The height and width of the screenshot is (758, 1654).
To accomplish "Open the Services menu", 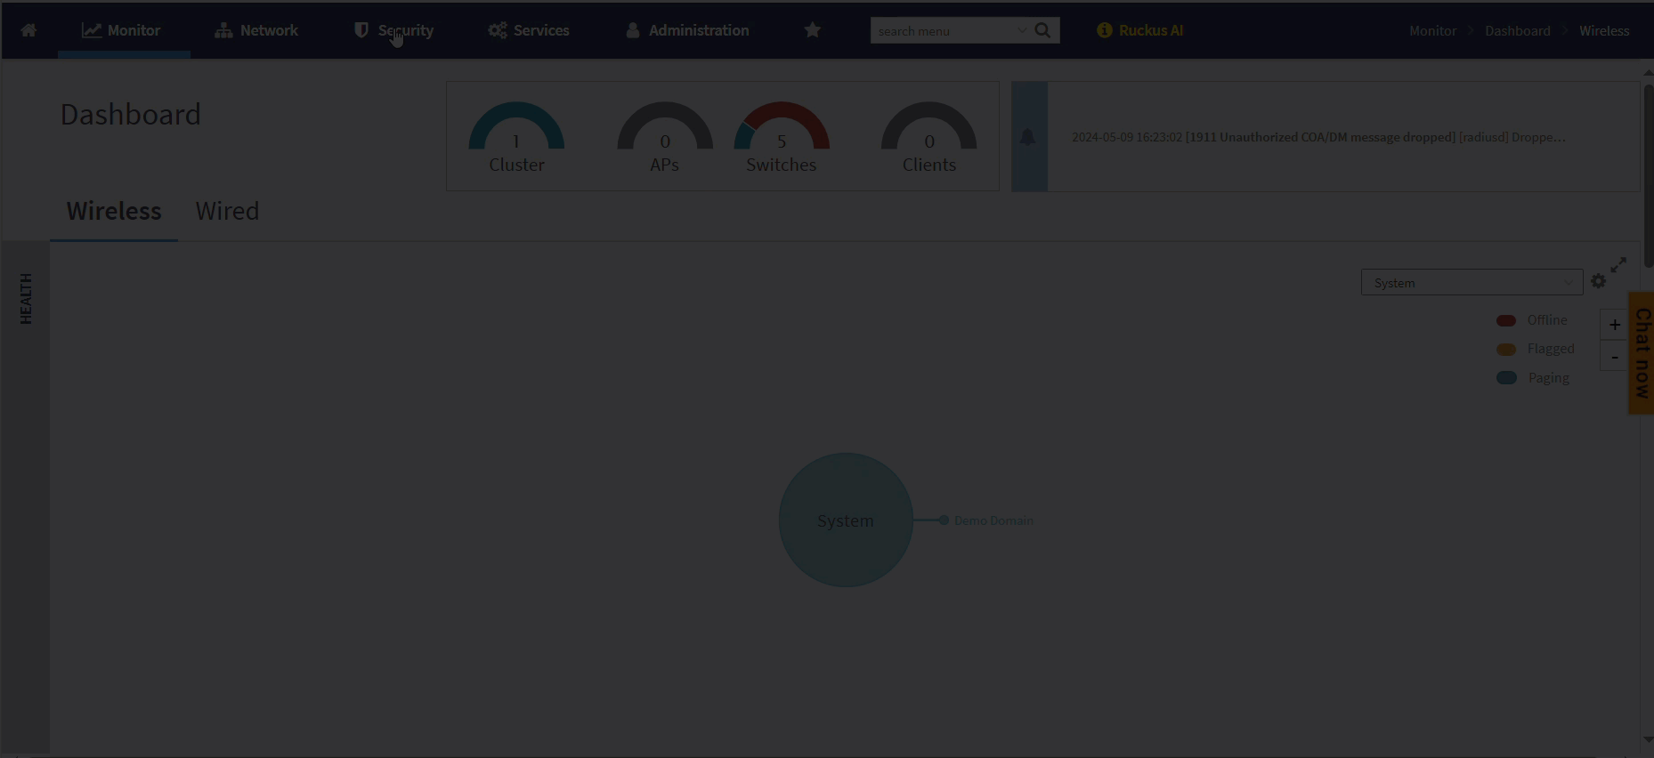I will (x=529, y=30).
